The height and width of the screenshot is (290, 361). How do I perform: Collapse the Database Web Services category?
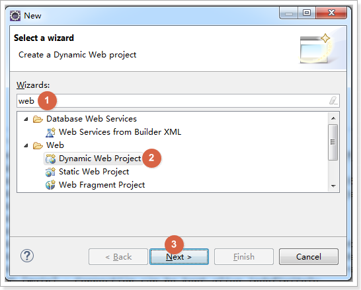(x=26, y=119)
